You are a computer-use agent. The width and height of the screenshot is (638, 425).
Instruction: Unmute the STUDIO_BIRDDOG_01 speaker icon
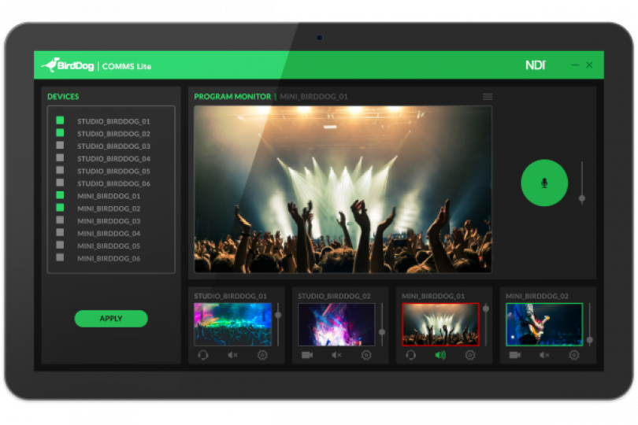click(232, 355)
